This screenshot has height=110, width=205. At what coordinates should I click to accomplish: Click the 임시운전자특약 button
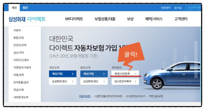[x=125, y=81]
